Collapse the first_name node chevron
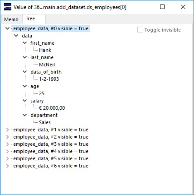The width and height of the screenshot is (194, 195). (x=24, y=43)
